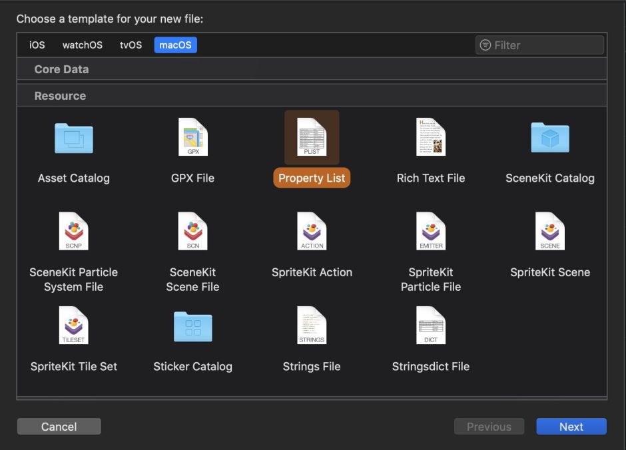This screenshot has height=450, width=626.
Task: Pick the Rich Text File icon
Action: 430,137
